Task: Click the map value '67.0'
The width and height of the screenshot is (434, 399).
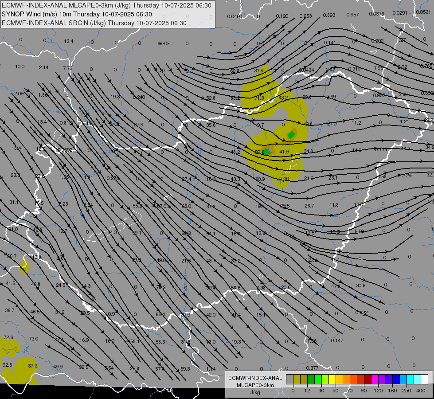Action: 162,206
